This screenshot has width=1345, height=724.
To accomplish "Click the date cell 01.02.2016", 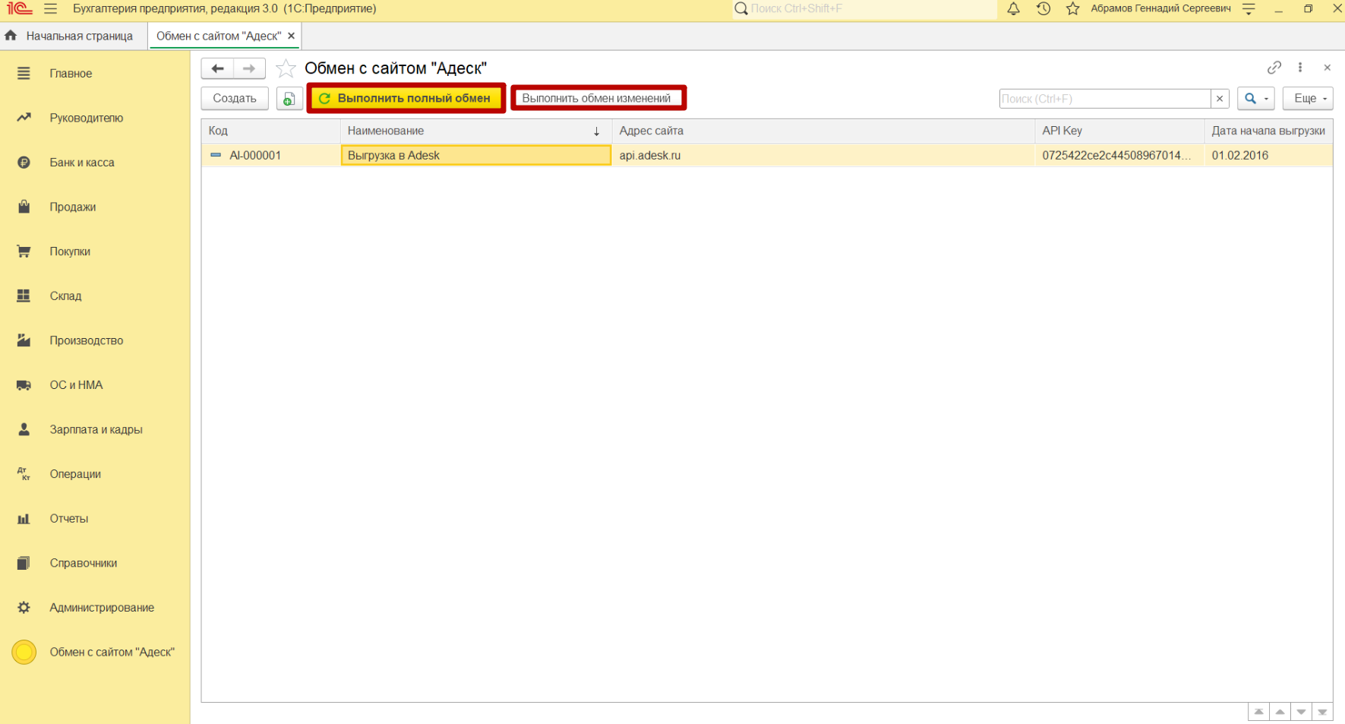I will coord(1268,155).
